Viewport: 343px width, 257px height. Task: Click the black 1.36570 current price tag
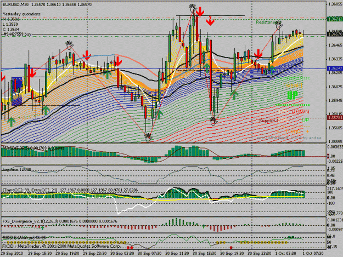[x=335, y=35]
